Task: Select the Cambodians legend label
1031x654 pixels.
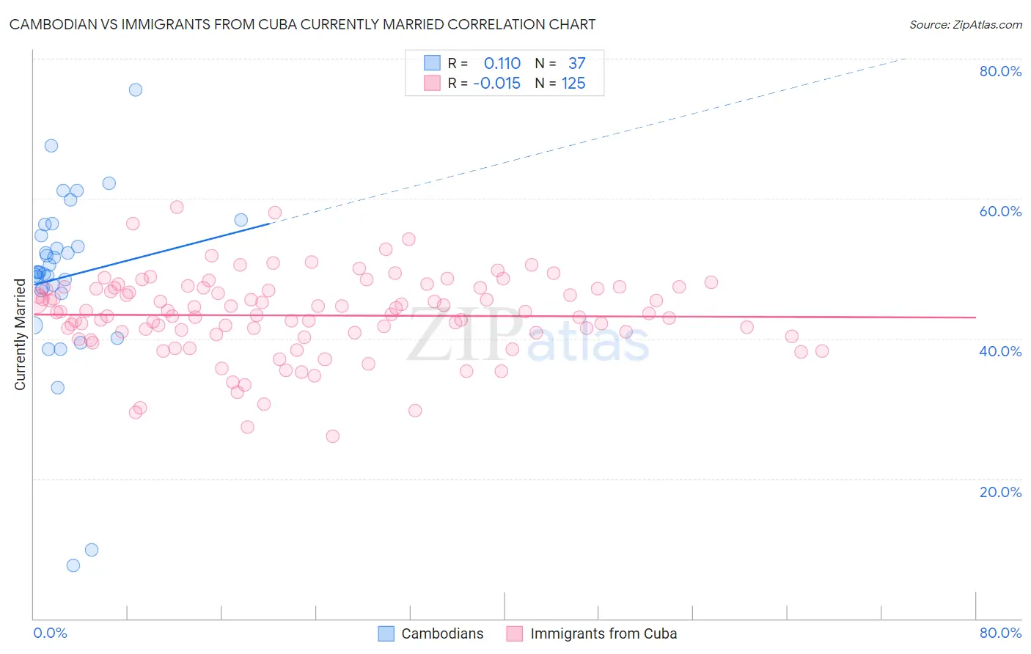Action: [442, 633]
